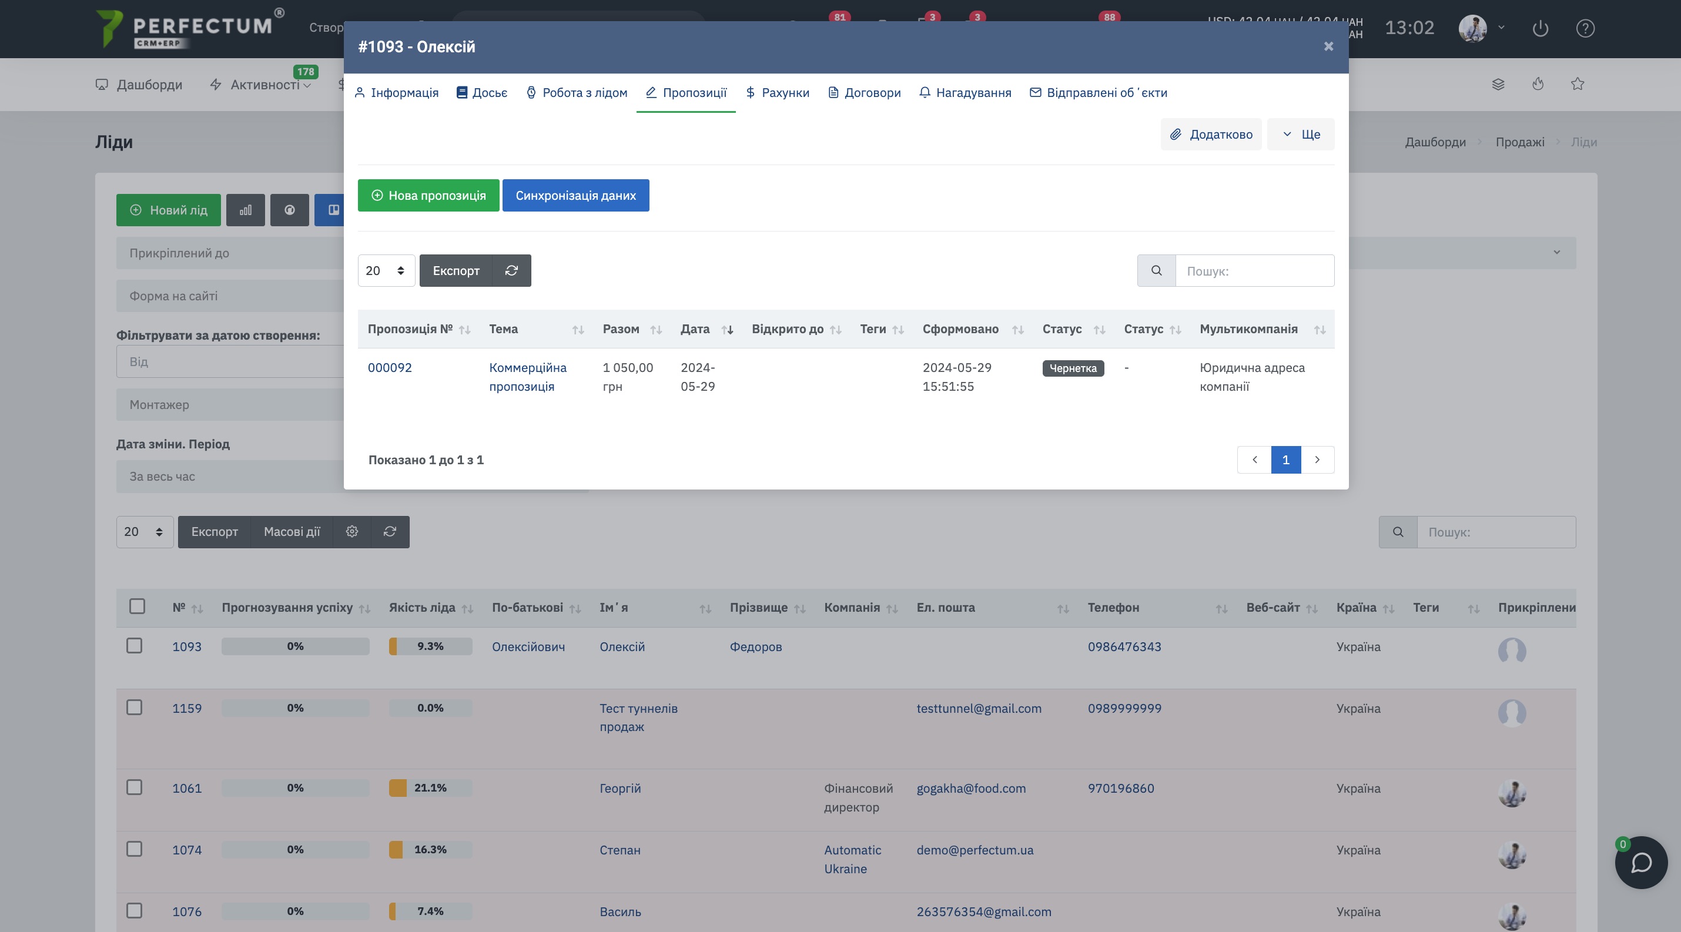This screenshot has height=932, width=1681.
Task: Sort proposals by Мультикомпанія column arrows
Action: click(1320, 330)
